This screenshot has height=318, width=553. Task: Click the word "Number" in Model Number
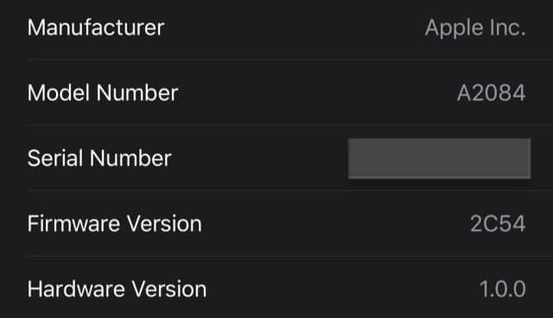point(137,93)
